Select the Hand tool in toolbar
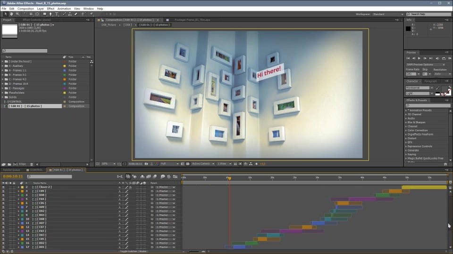Image resolution: width=453 pixels, height=254 pixels. pos(11,14)
